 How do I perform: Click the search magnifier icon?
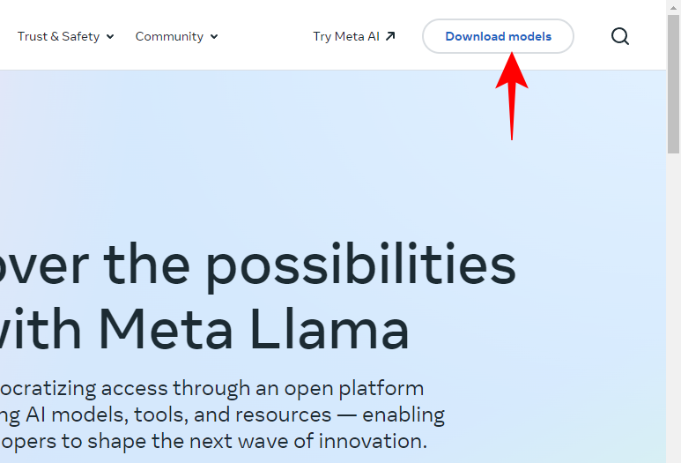(x=620, y=36)
